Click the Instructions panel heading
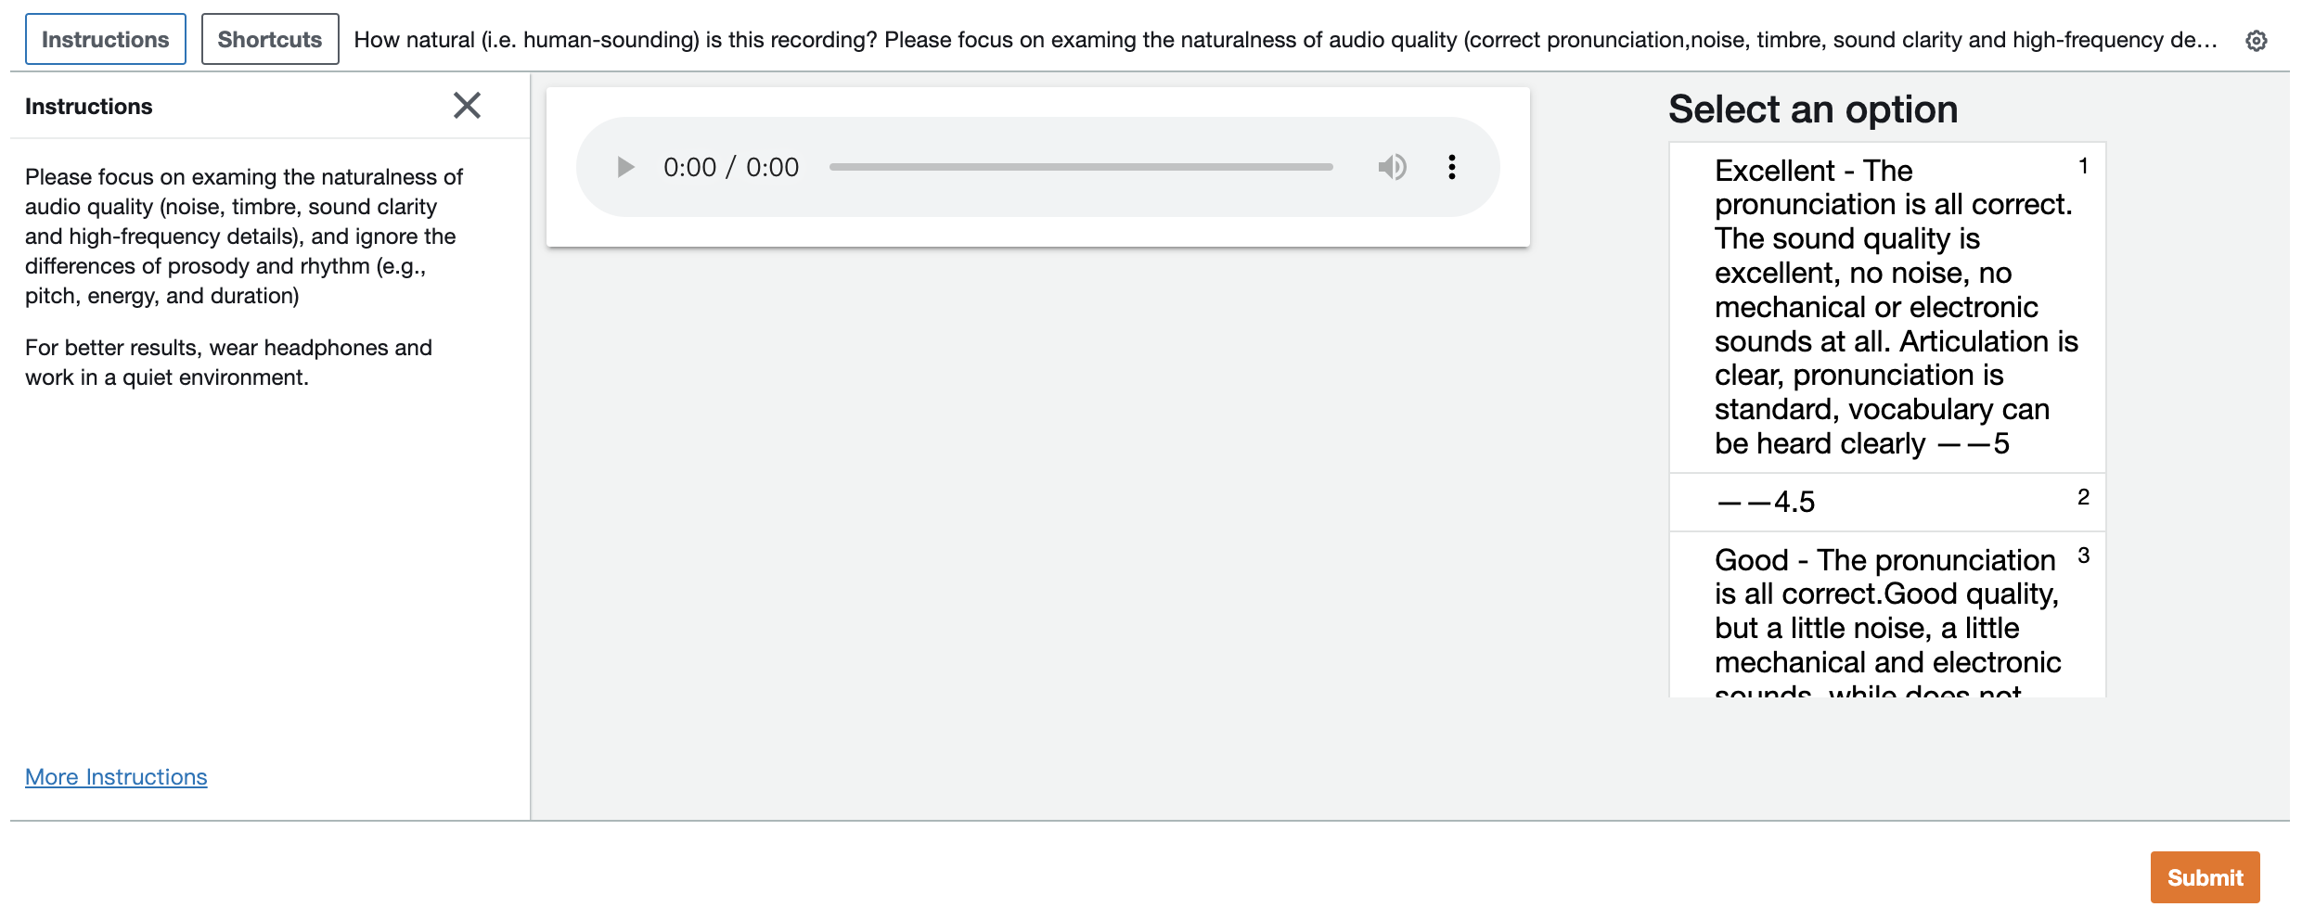Image resolution: width=2302 pixels, height=907 pixels. click(89, 107)
